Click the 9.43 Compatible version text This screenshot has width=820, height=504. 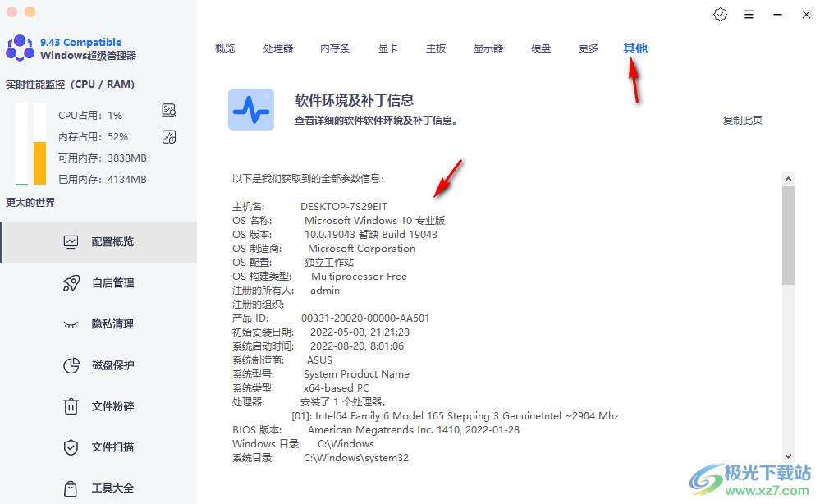81,42
